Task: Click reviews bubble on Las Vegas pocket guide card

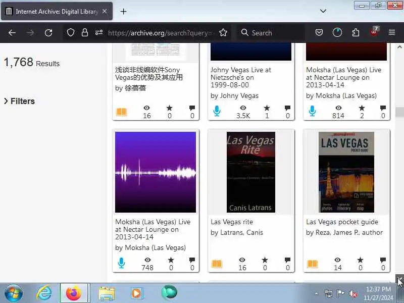Action: pyautogui.click(x=383, y=260)
